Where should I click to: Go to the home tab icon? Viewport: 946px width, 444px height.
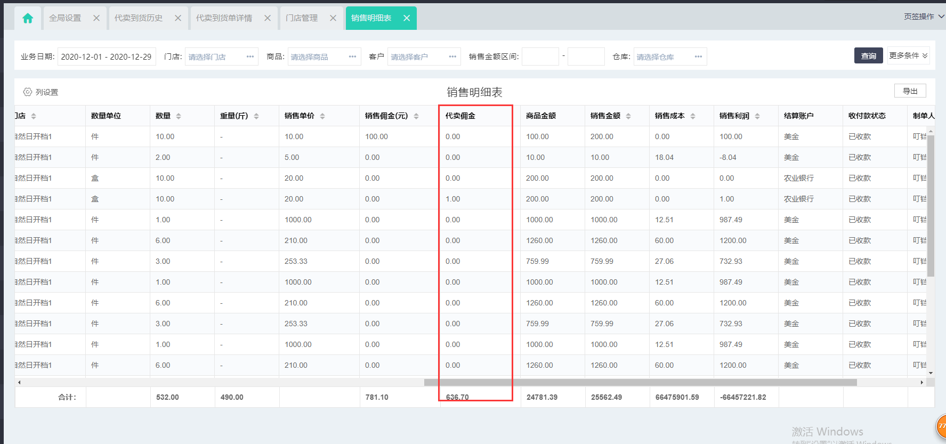(x=28, y=18)
